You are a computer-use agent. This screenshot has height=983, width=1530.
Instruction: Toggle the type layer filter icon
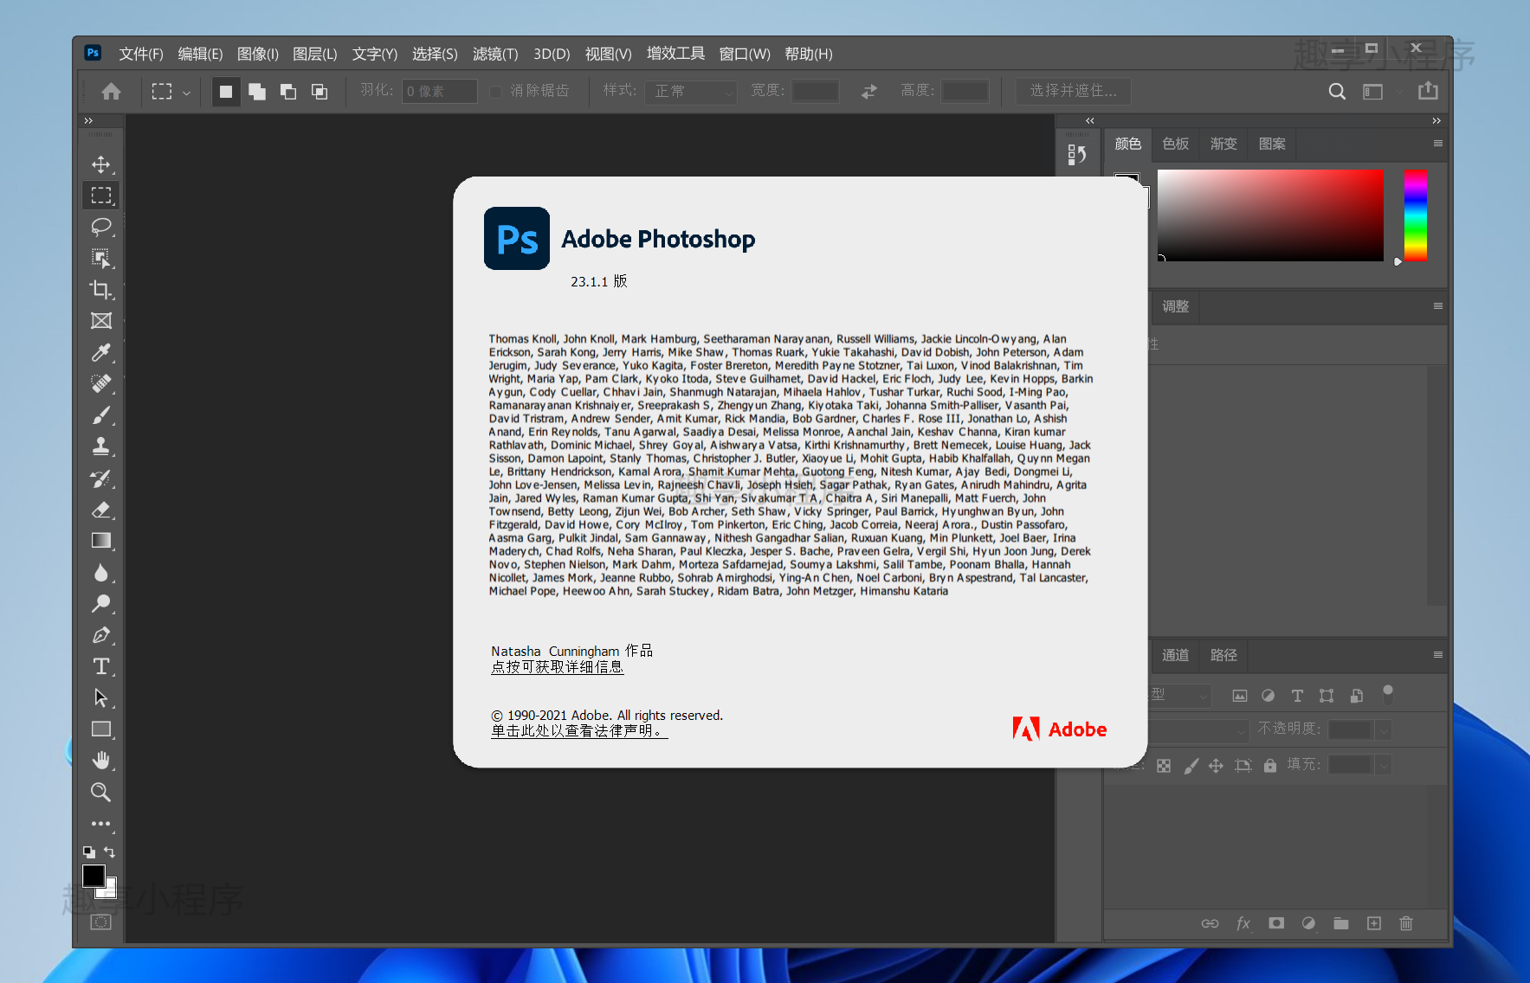(1297, 696)
